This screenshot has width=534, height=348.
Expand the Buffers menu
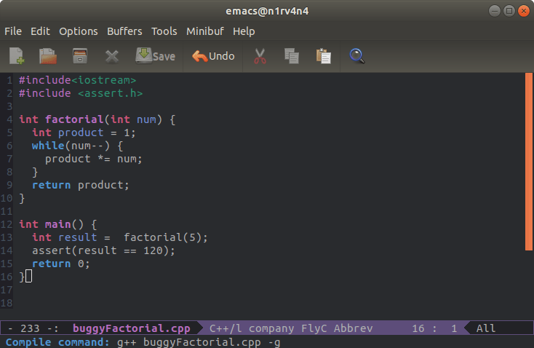tap(124, 31)
